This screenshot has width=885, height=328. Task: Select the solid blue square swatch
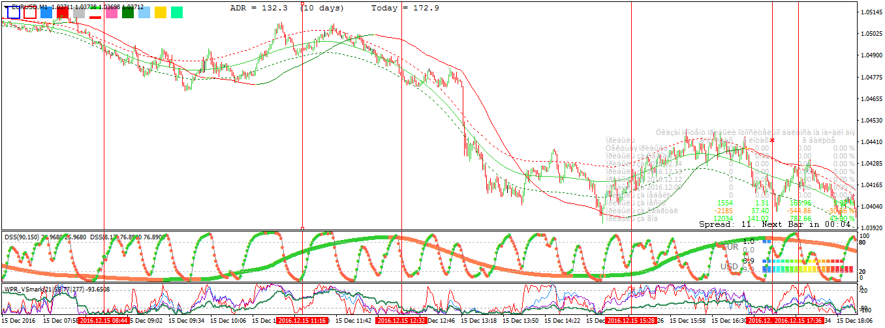pos(46,12)
